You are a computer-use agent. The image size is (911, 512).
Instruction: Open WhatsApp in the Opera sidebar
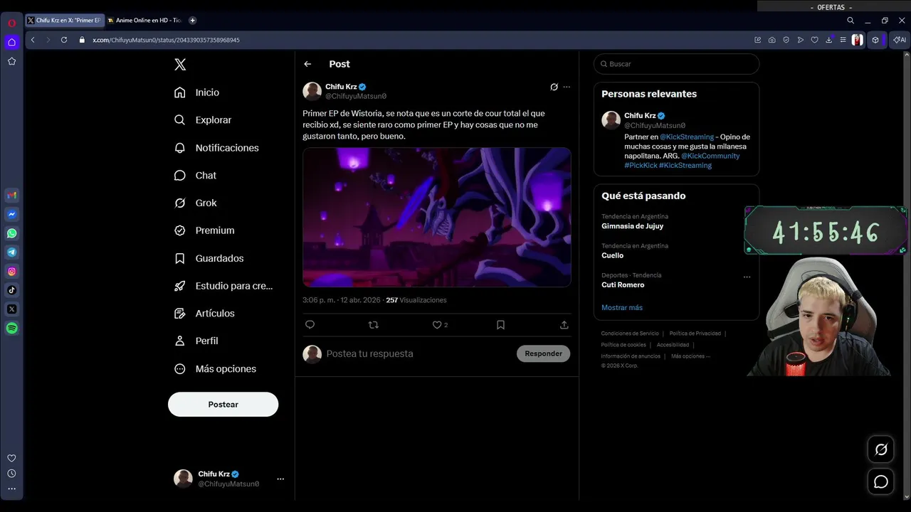[x=12, y=233]
